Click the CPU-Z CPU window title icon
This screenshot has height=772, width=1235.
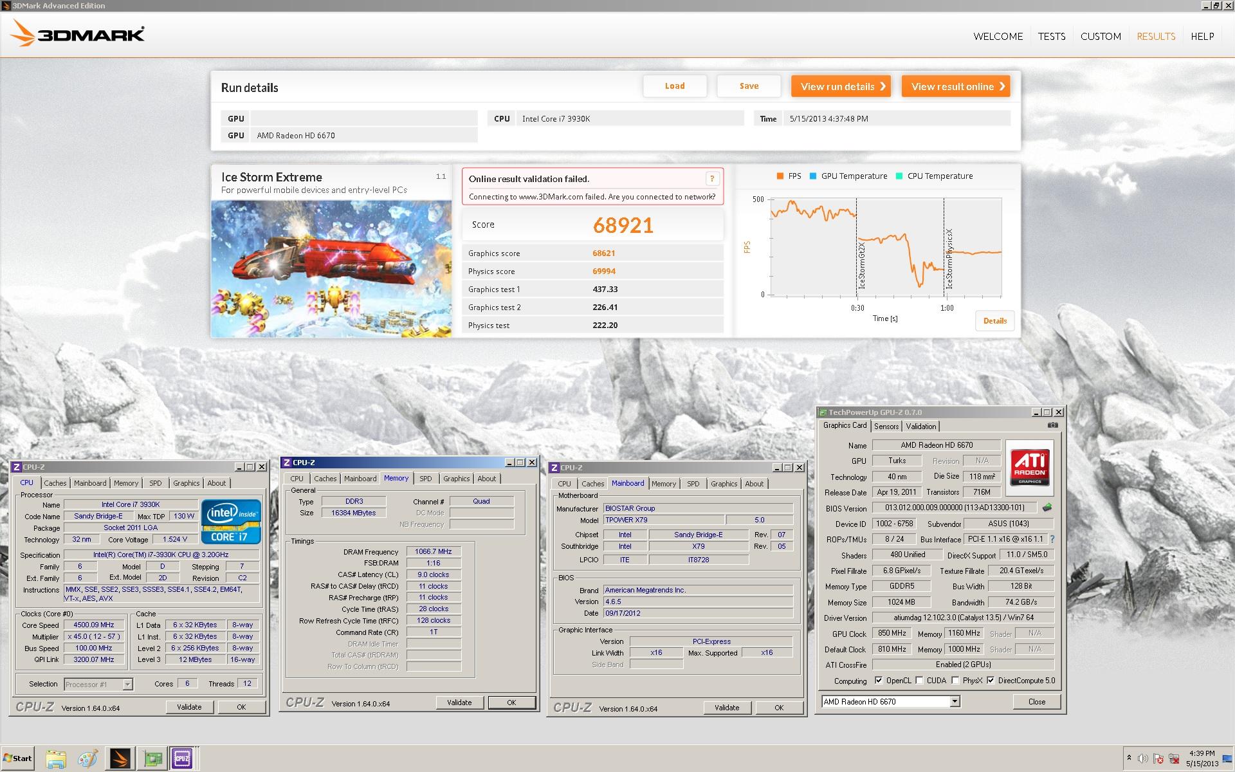17,467
